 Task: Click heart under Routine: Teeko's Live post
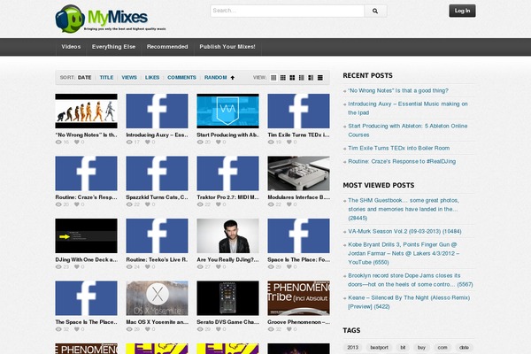point(148,267)
